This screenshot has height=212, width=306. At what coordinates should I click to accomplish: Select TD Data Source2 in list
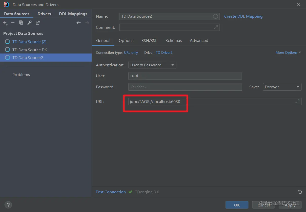46,58
